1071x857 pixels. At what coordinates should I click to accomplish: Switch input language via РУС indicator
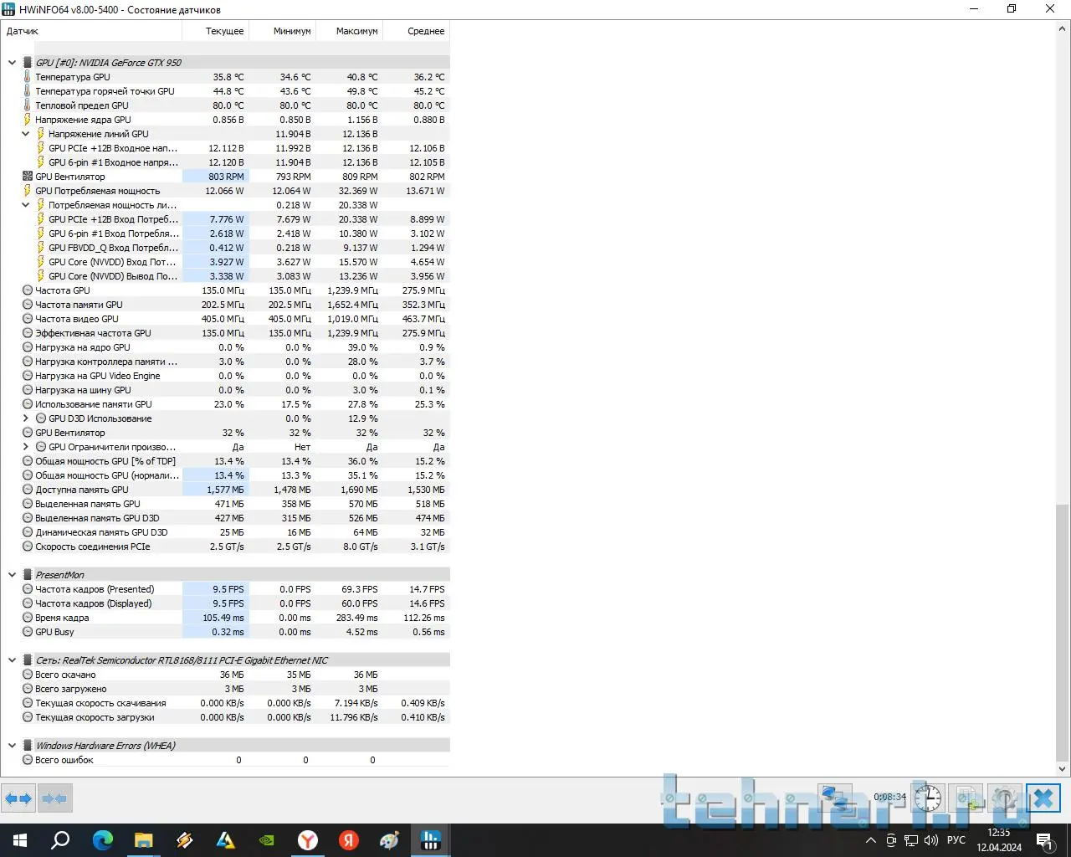pyautogui.click(x=956, y=840)
